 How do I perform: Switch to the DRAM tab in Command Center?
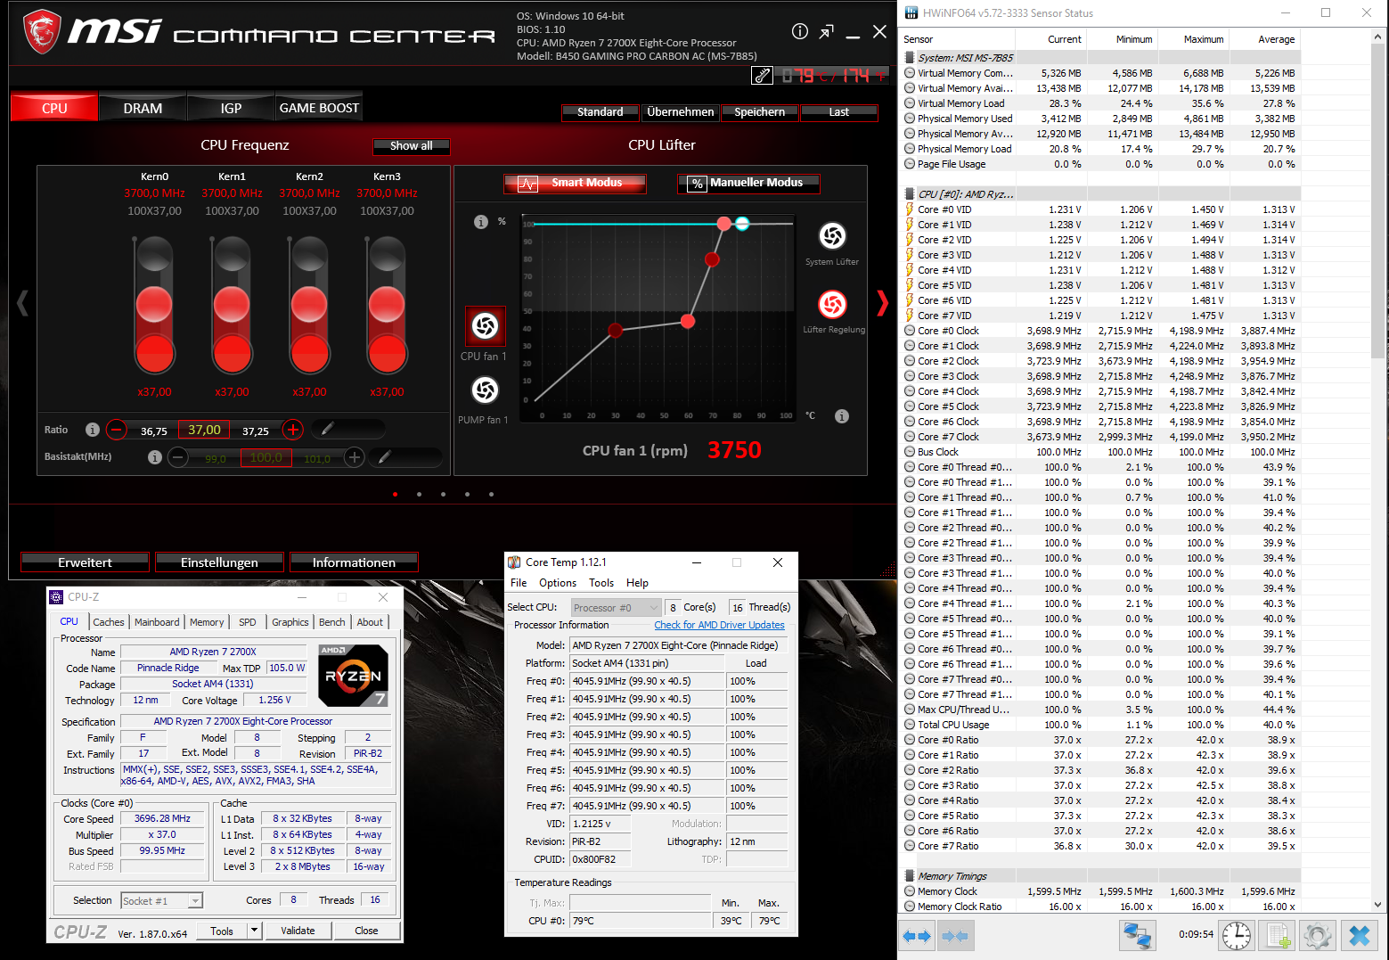pos(143,108)
